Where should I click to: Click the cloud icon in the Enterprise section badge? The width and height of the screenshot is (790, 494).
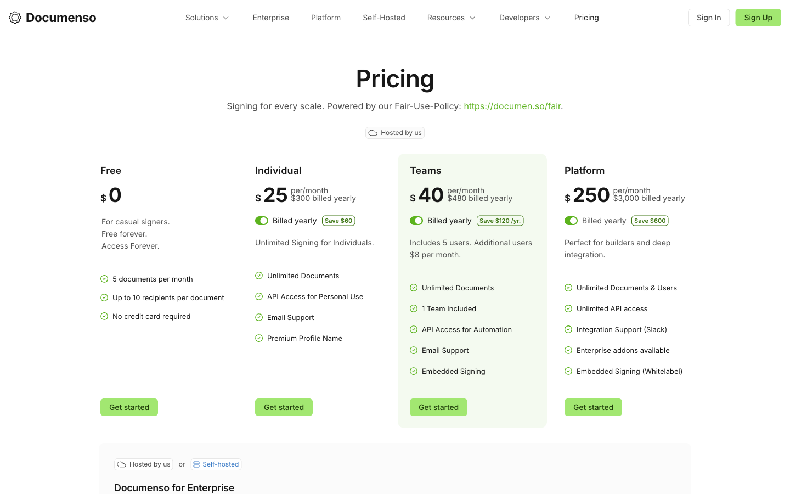122,464
